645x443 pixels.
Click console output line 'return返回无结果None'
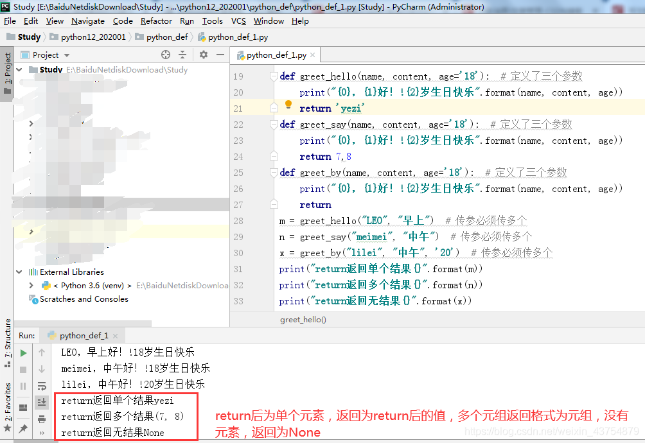click(x=112, y=433)
